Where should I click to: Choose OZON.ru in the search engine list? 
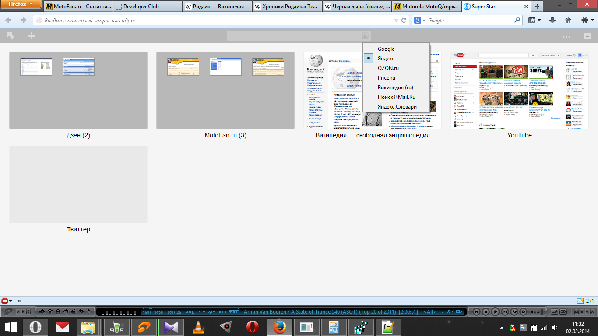[396, 68]
